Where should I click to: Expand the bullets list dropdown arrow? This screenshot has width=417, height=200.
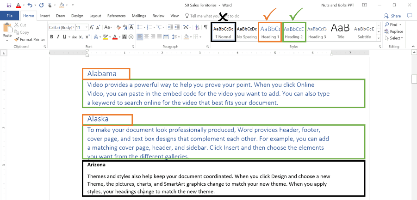[x=144, y=27]
